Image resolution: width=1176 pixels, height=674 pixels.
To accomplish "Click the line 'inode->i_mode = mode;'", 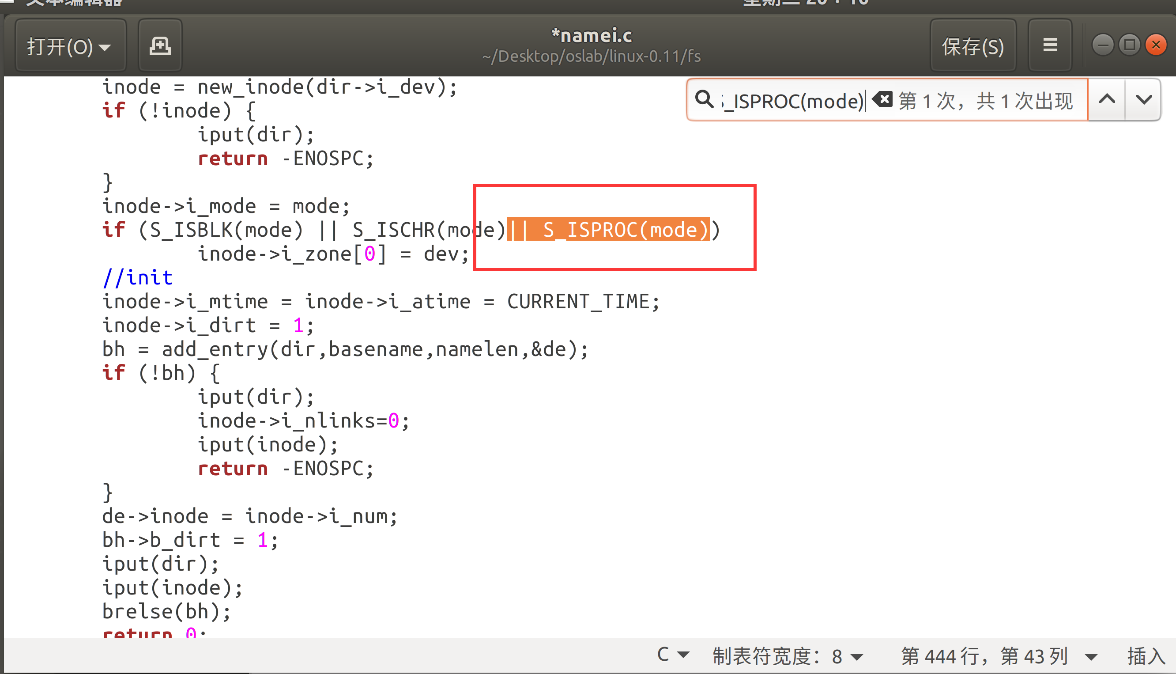I will click(226, 206).
